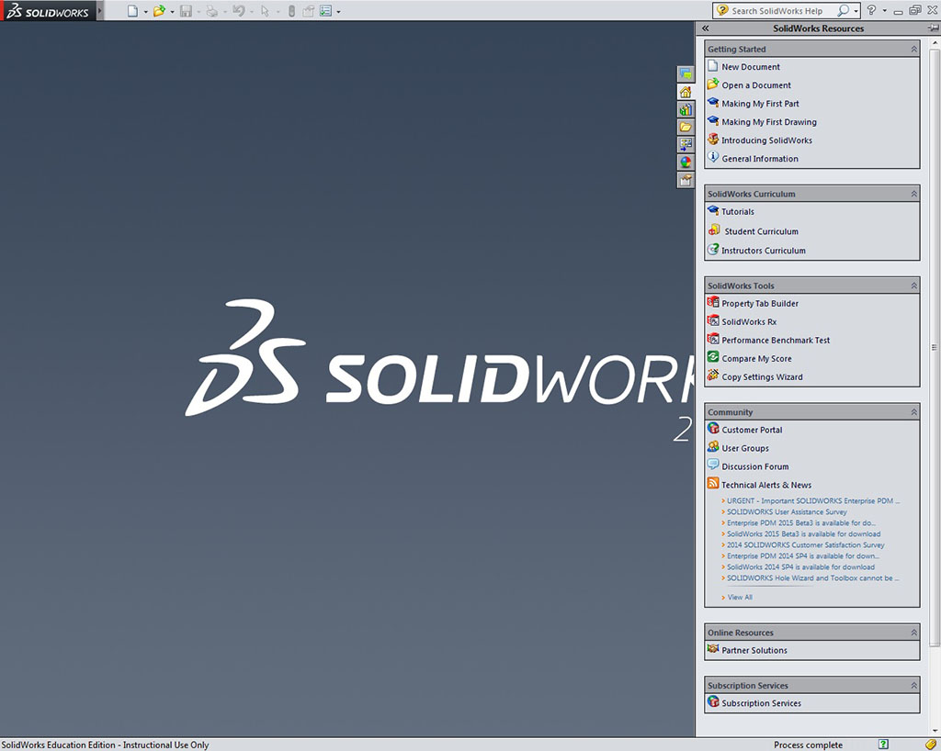This screenshot has width=941, height=751.
Task: Open the Property Tab Builder link
Action: tap(760, 304)
